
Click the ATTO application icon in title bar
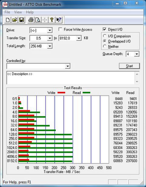5,5
